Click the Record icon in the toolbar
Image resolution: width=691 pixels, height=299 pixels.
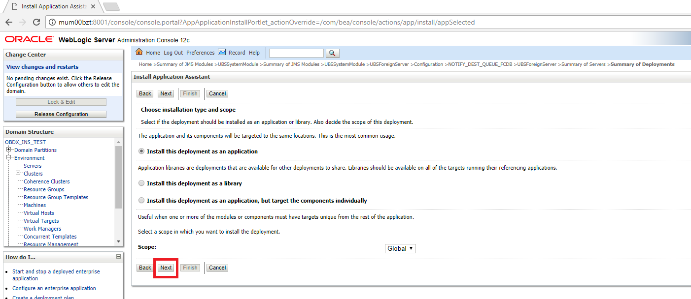(222, 52)
